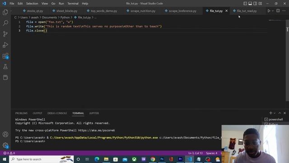Screen dimensions: 289x163
Task: Open the Testing flask view
Action: (x=5, y=67)
